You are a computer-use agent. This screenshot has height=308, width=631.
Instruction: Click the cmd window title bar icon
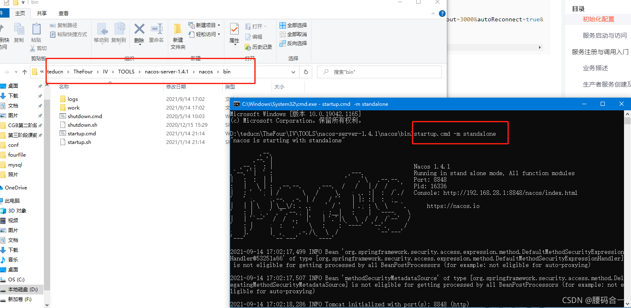(237, 104)
